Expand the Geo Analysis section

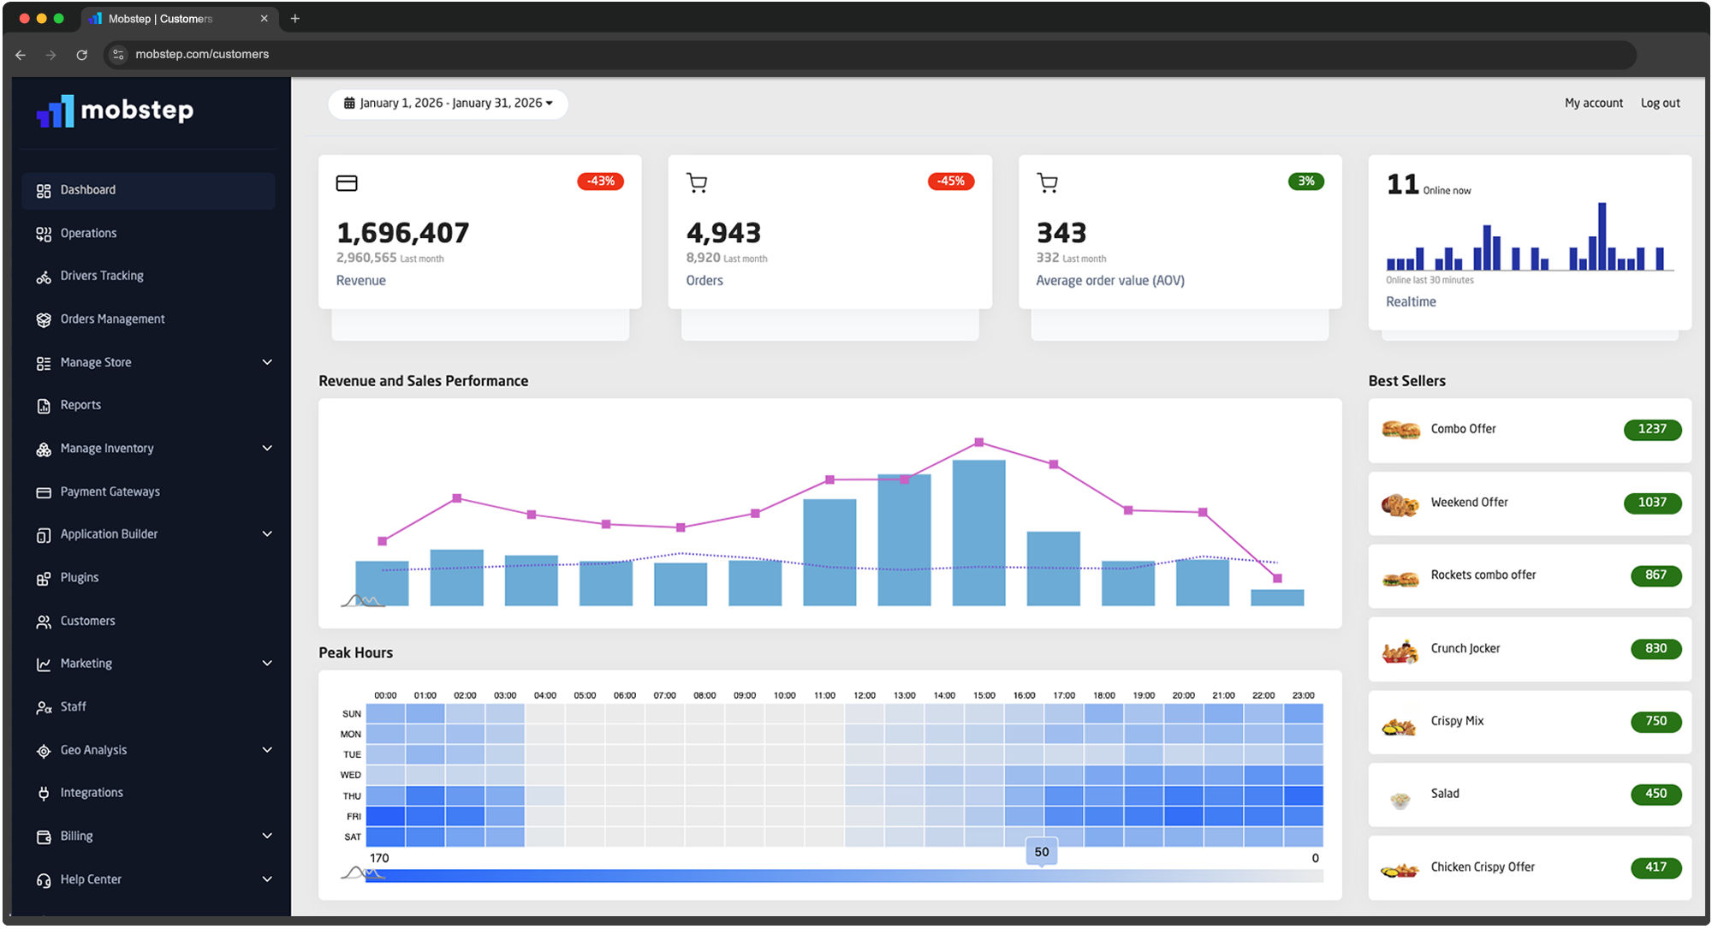[268, 749]
